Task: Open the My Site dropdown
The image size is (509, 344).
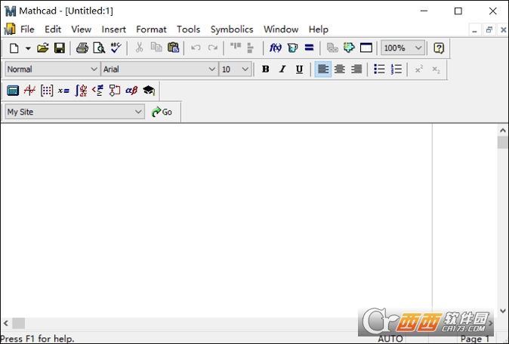Action: click(75, 112)
